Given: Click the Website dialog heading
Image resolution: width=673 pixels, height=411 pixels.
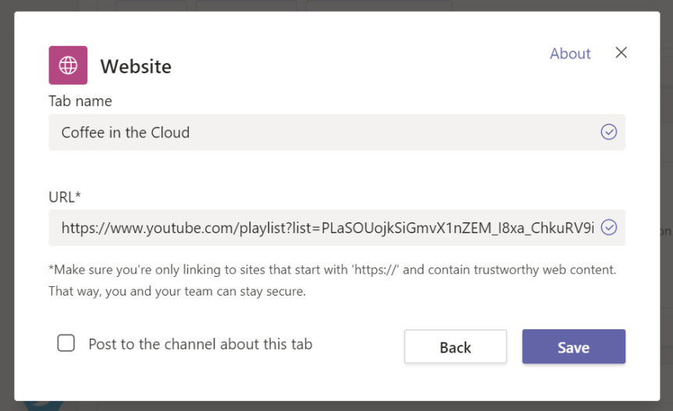Looking at the screenshot, I should click(x=136, y=66).
